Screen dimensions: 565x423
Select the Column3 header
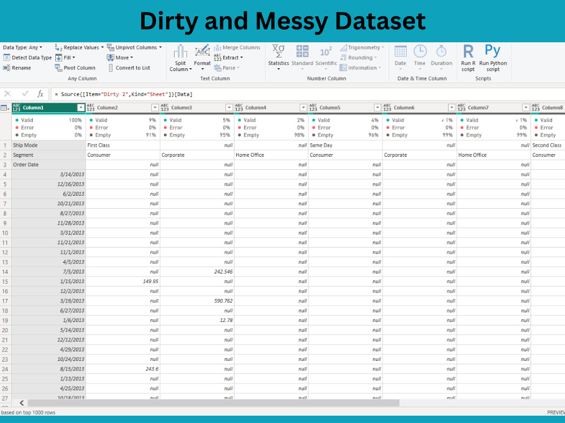pos(197,108)
